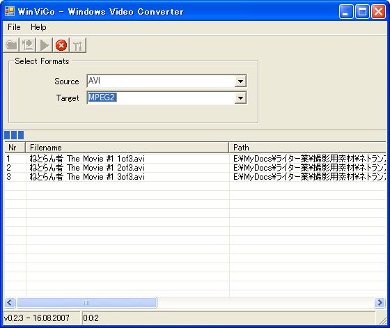Click row number 2 in Nr column
Screen dimensions: 390x328
point(8,168)
